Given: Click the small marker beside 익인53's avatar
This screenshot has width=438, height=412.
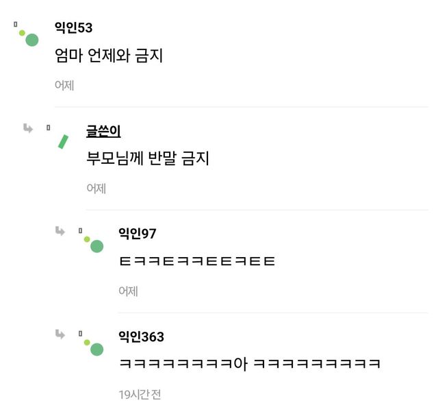Looking at the screenshot, I should [16, 25].
